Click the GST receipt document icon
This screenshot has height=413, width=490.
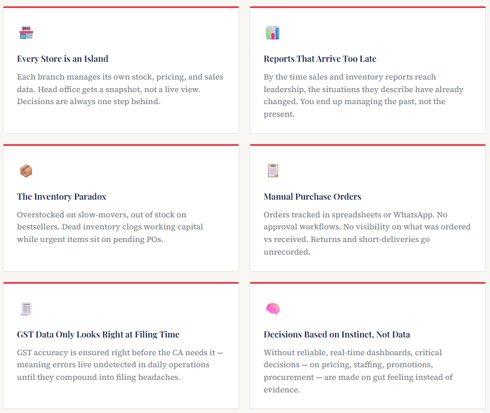click(26, 309)
